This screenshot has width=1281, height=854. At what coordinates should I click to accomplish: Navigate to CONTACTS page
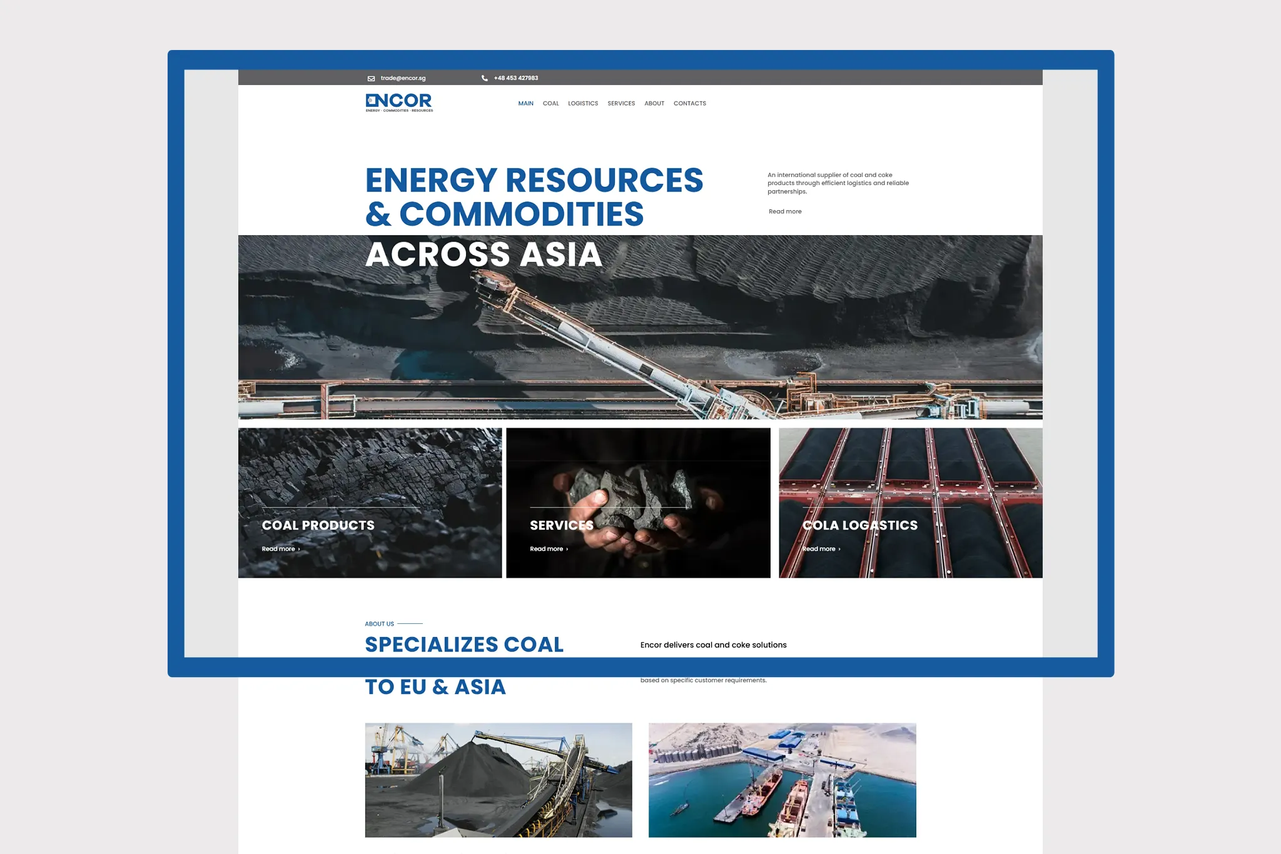tap(689, 104)
